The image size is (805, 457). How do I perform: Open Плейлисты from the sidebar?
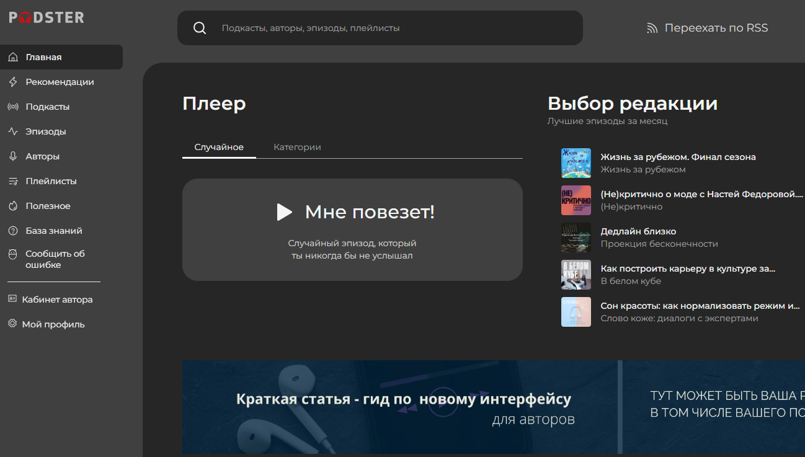[51, 181]
